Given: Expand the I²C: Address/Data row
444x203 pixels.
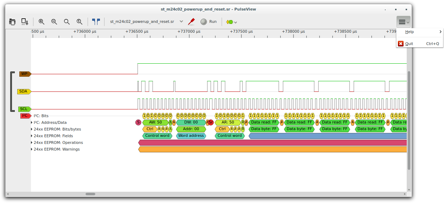Looking at the screenshot, I should coord(32,123).
